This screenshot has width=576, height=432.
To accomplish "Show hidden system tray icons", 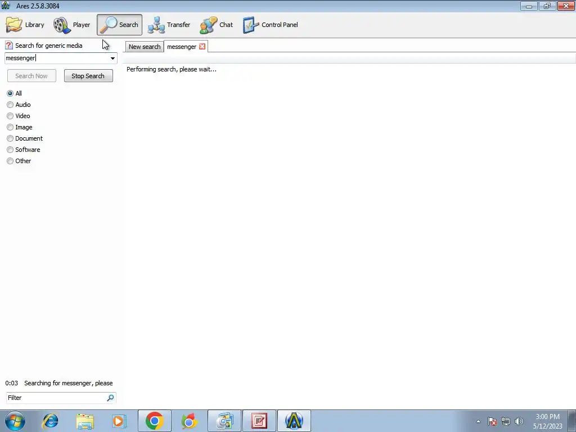I will [478, 421].
